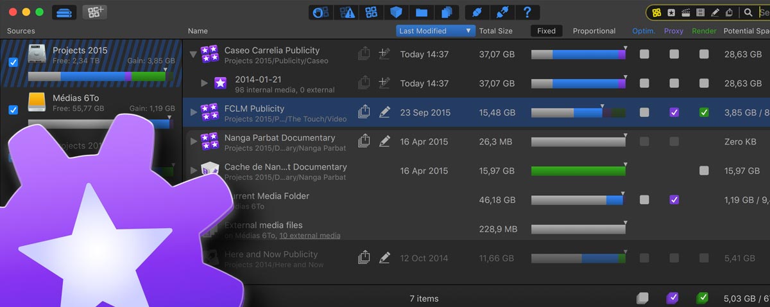Filter search by the star event icon
Viewport: 770px width, 307px height.
[x=671, y=12]
